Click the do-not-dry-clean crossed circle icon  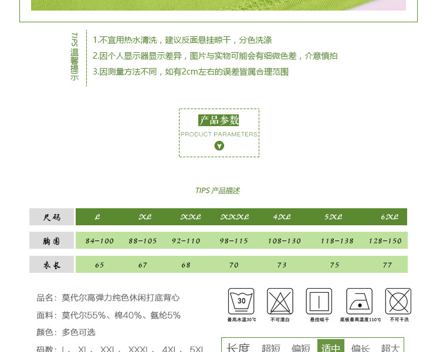click(398, 301)
